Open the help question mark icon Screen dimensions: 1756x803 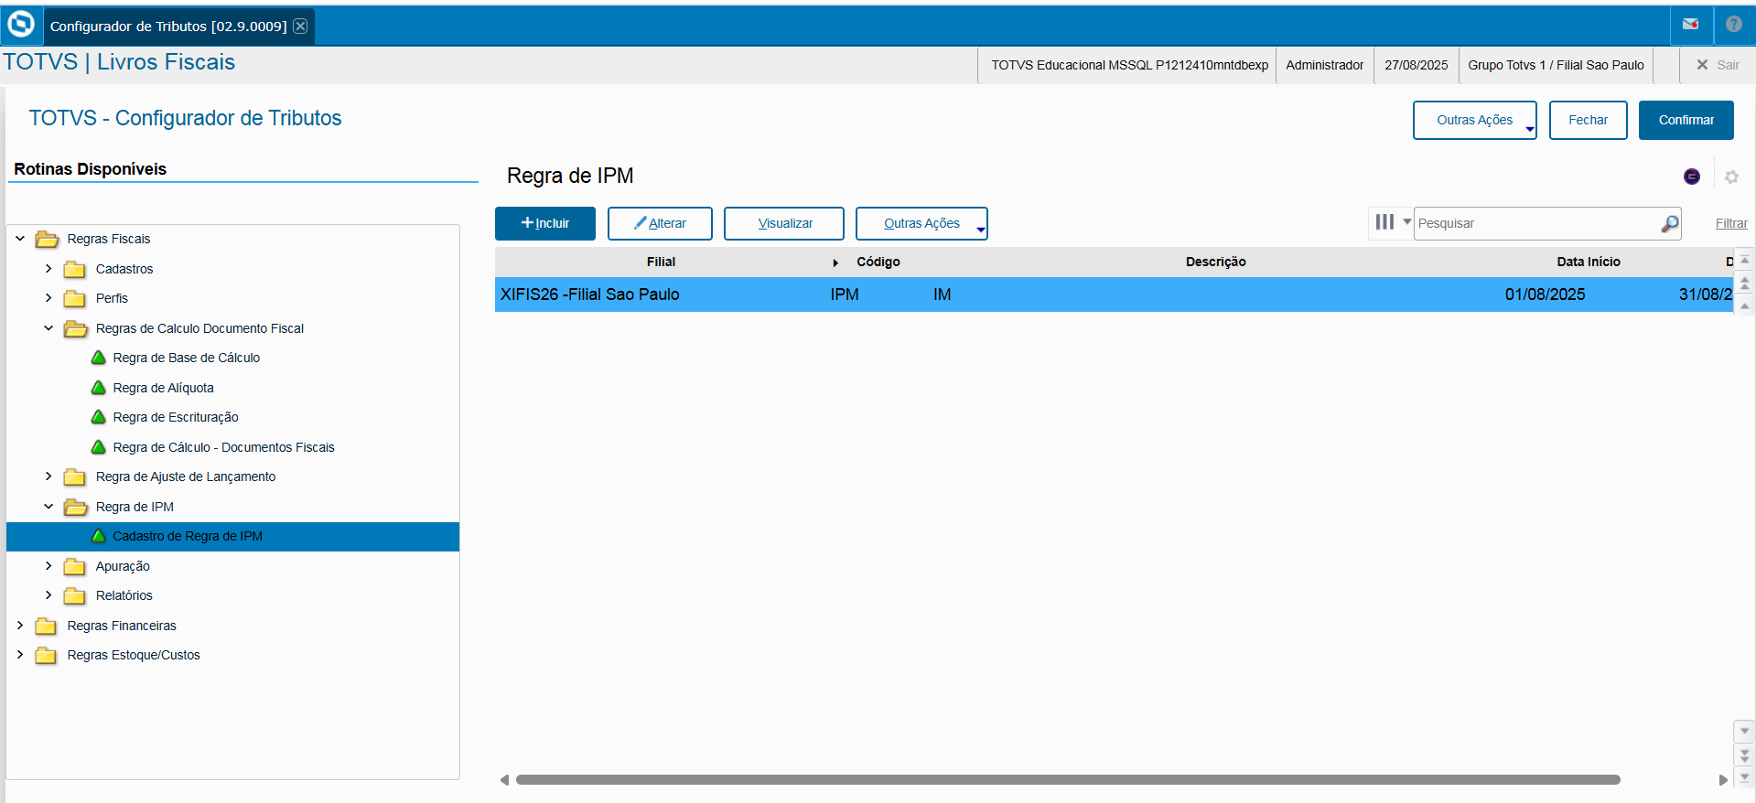pos(1733,25)
